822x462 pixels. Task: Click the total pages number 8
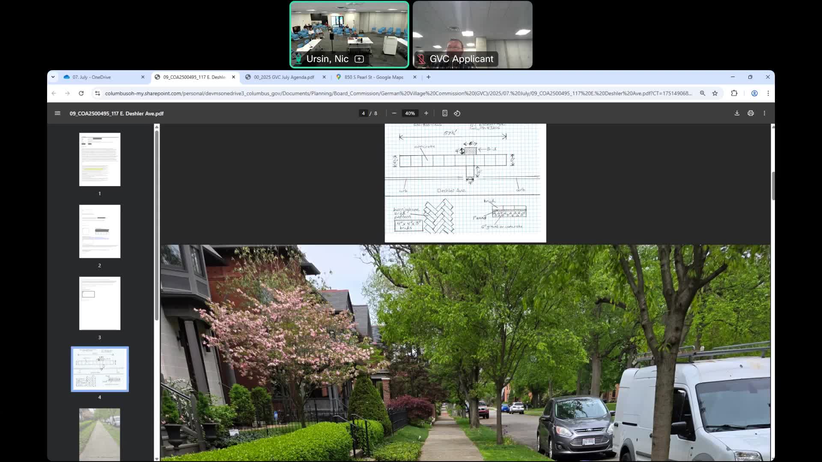click(376, 113)
